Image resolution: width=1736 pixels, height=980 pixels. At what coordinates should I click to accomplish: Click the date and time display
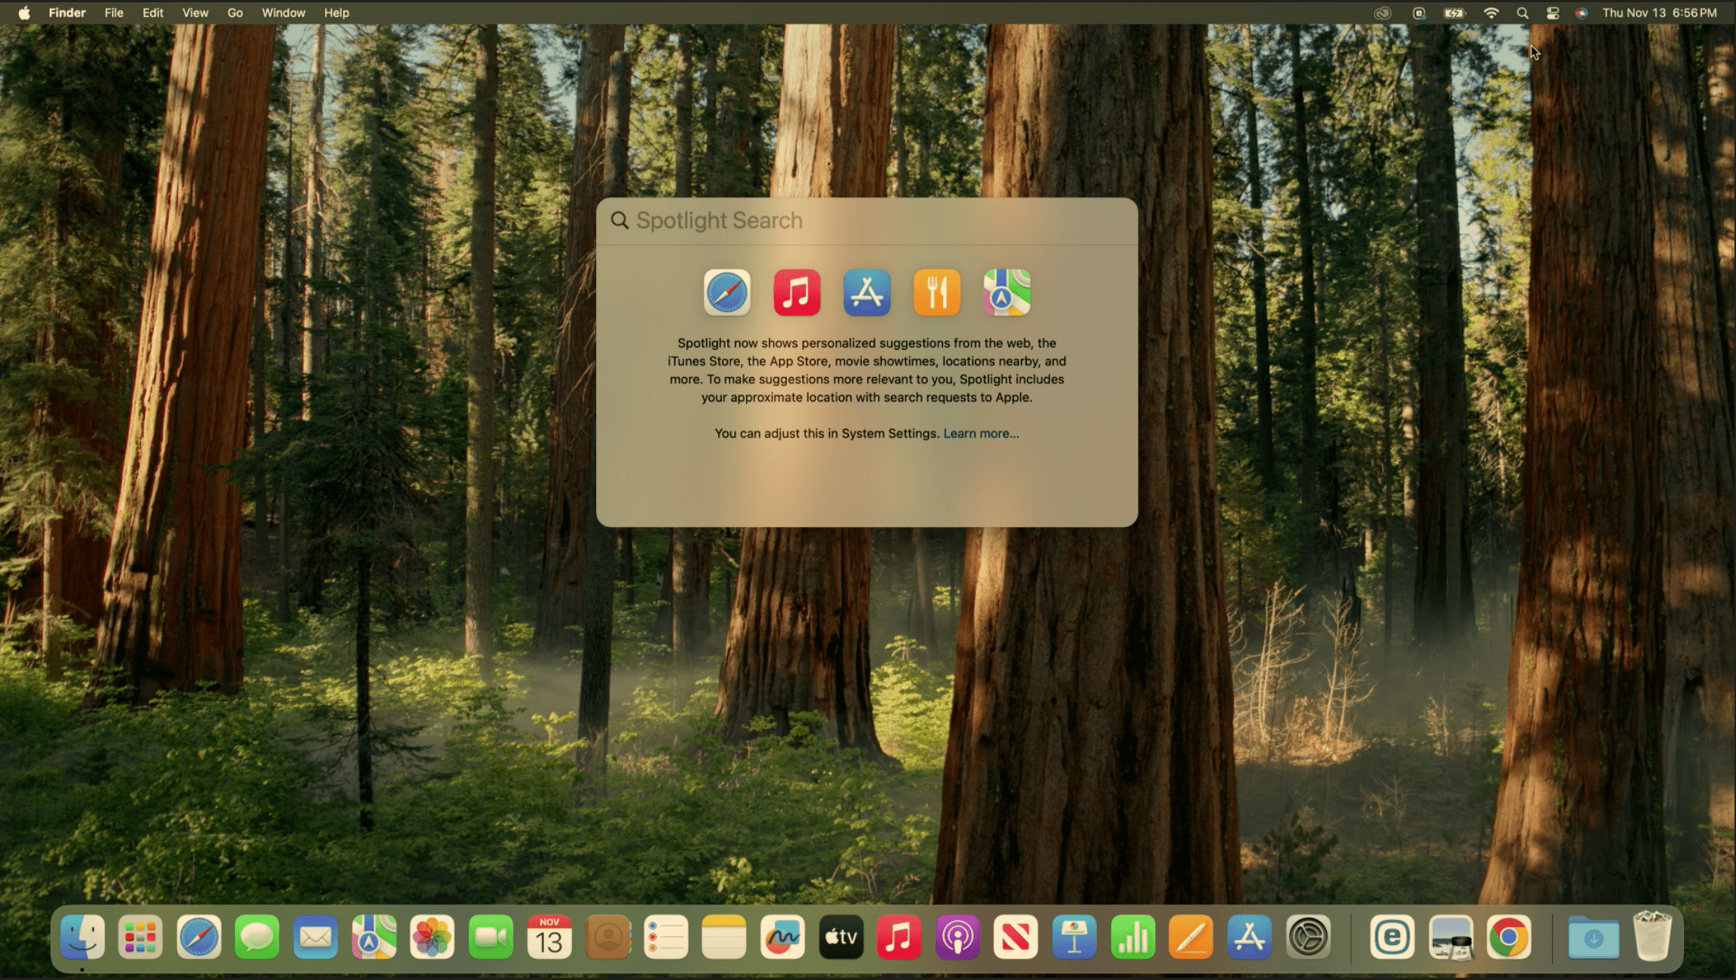coord(1659,13)
